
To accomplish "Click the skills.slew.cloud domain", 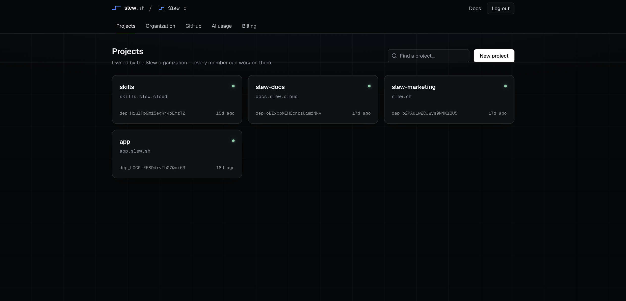I will [143, 97].
